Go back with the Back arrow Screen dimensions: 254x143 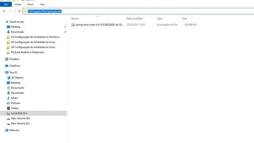click(4, 11)
